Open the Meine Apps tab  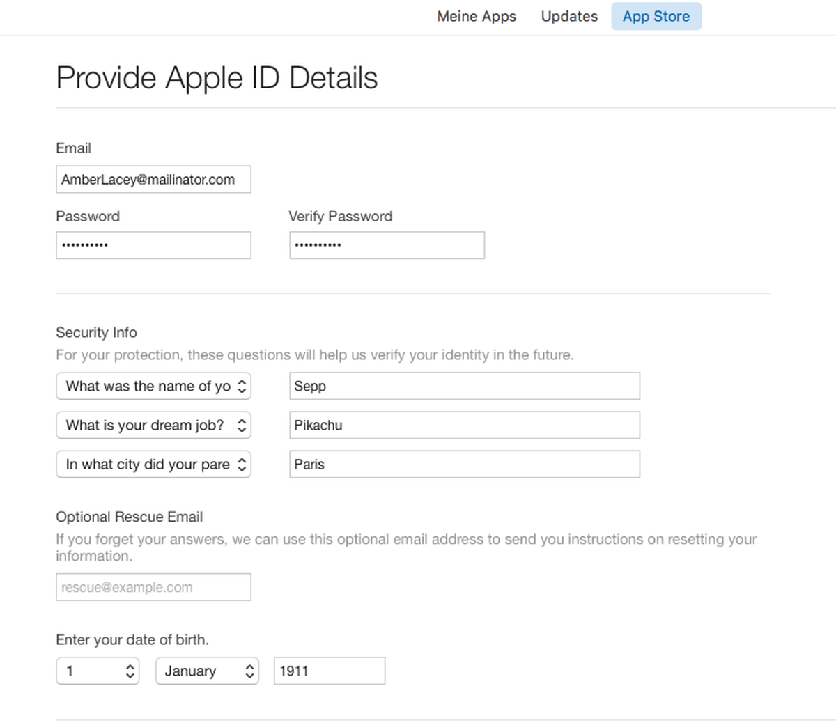coord(477,17)
